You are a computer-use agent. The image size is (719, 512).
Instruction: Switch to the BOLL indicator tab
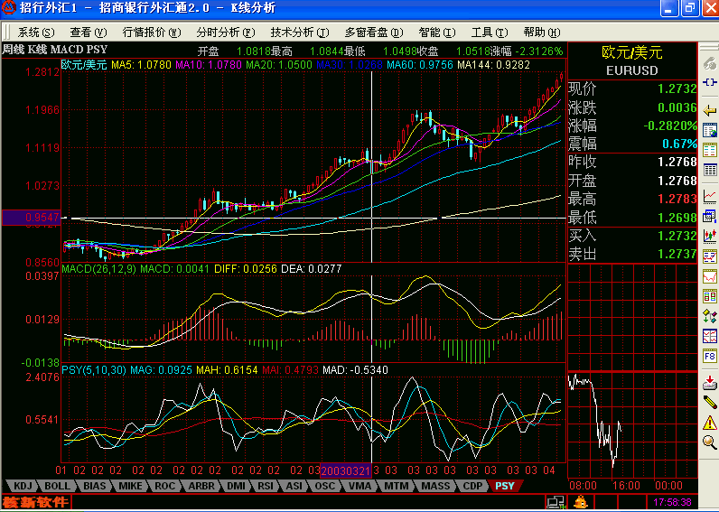(57, 486)
